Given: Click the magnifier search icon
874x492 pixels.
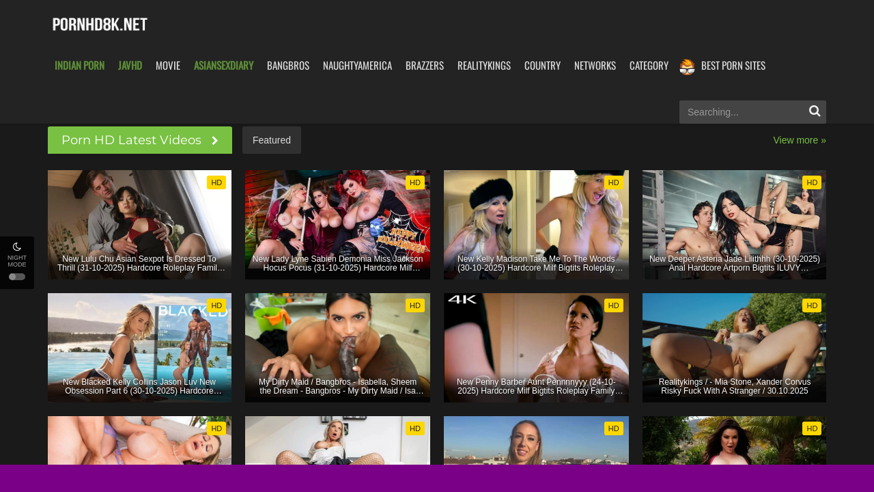Looking at the screenshot, I should tap(815, 111).
